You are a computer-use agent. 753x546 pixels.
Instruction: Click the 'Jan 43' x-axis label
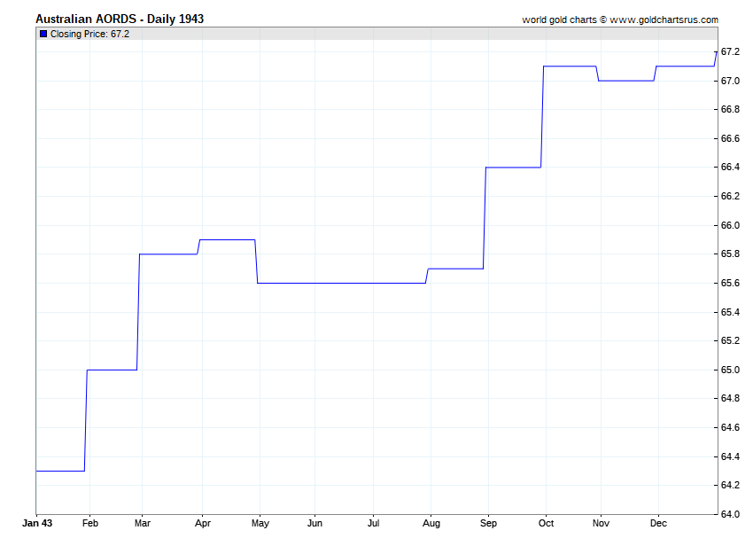pyautogui.click(x=37, y=523)
